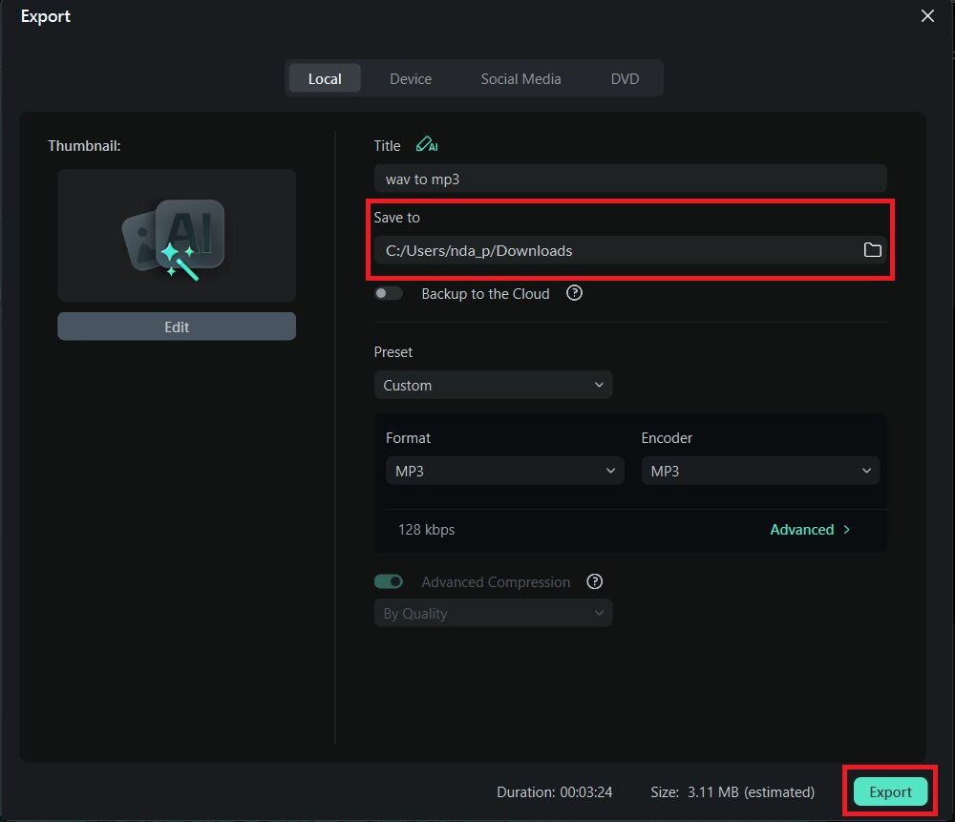Click the AI title generator icon
The width and height of the screenshot is (955, 822).
tap(427, 144)
